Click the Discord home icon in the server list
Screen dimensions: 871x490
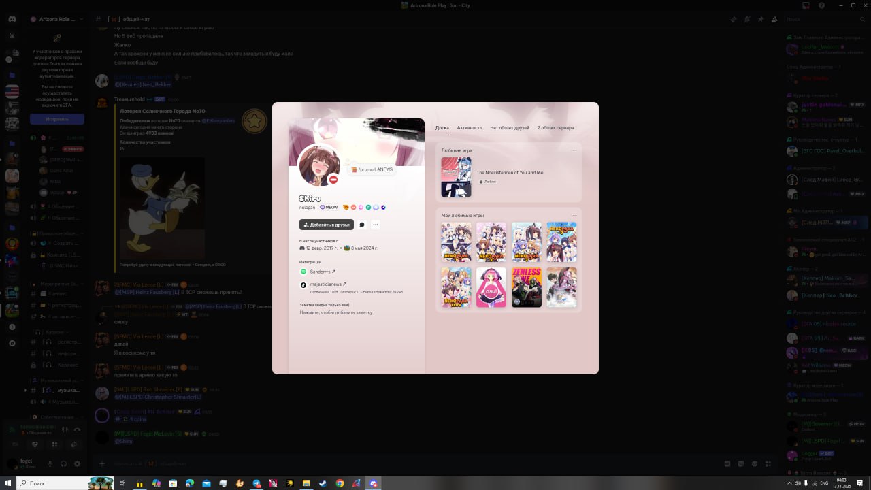pos(12,19)
